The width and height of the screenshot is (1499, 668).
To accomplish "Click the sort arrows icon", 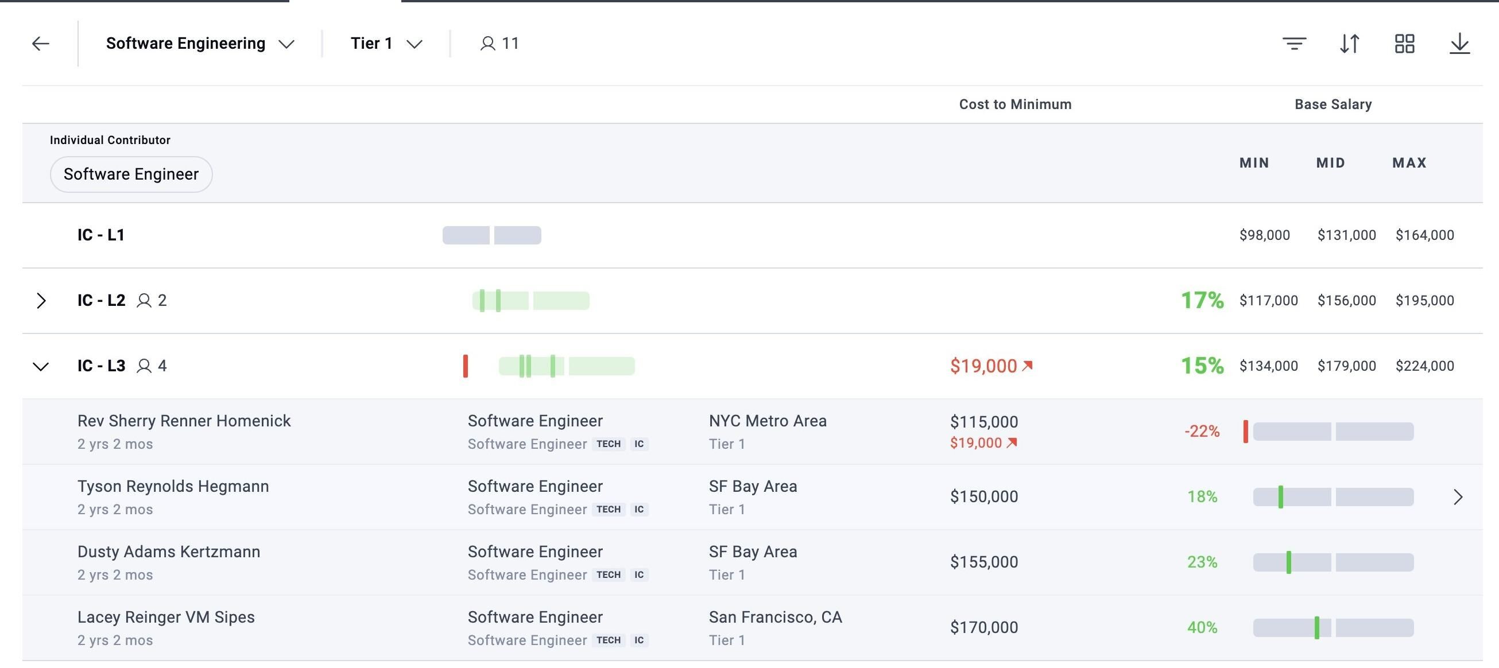I will pyautogui.click(x=1350, y=44).
